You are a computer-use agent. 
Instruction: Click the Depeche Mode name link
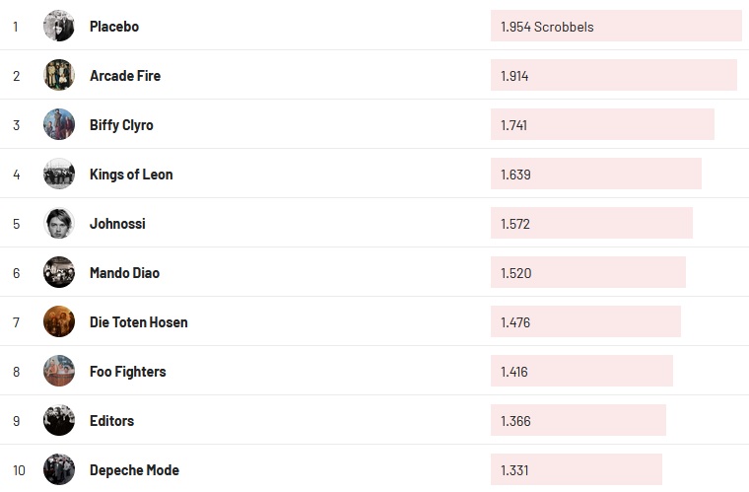134,470
